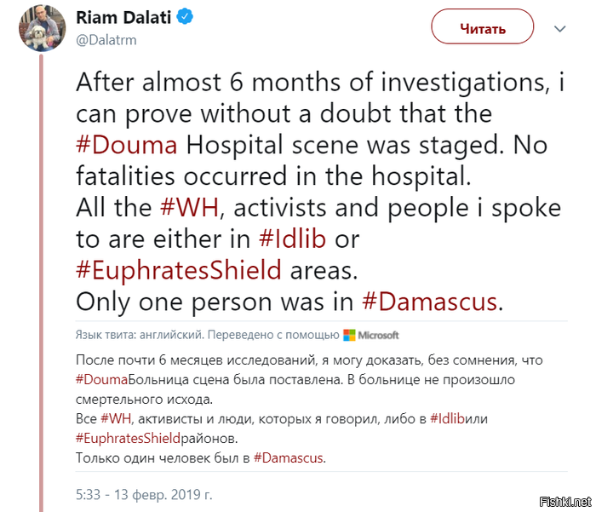Open the tweet timestamp 5:33 - 13 февр. 2019
This screenshot has height=512, width=596.
(144, 494)
